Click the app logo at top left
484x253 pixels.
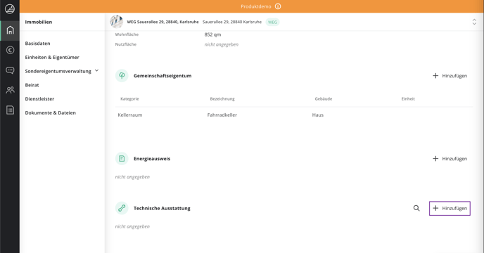pos(10,8)
